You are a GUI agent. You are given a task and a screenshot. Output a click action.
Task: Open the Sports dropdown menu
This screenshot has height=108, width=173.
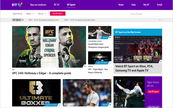[42, 14]
